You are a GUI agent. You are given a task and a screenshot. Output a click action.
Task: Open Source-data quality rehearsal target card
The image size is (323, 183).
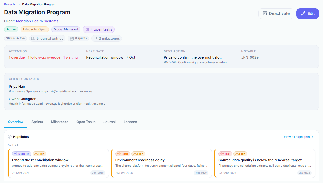click(265, 163)
